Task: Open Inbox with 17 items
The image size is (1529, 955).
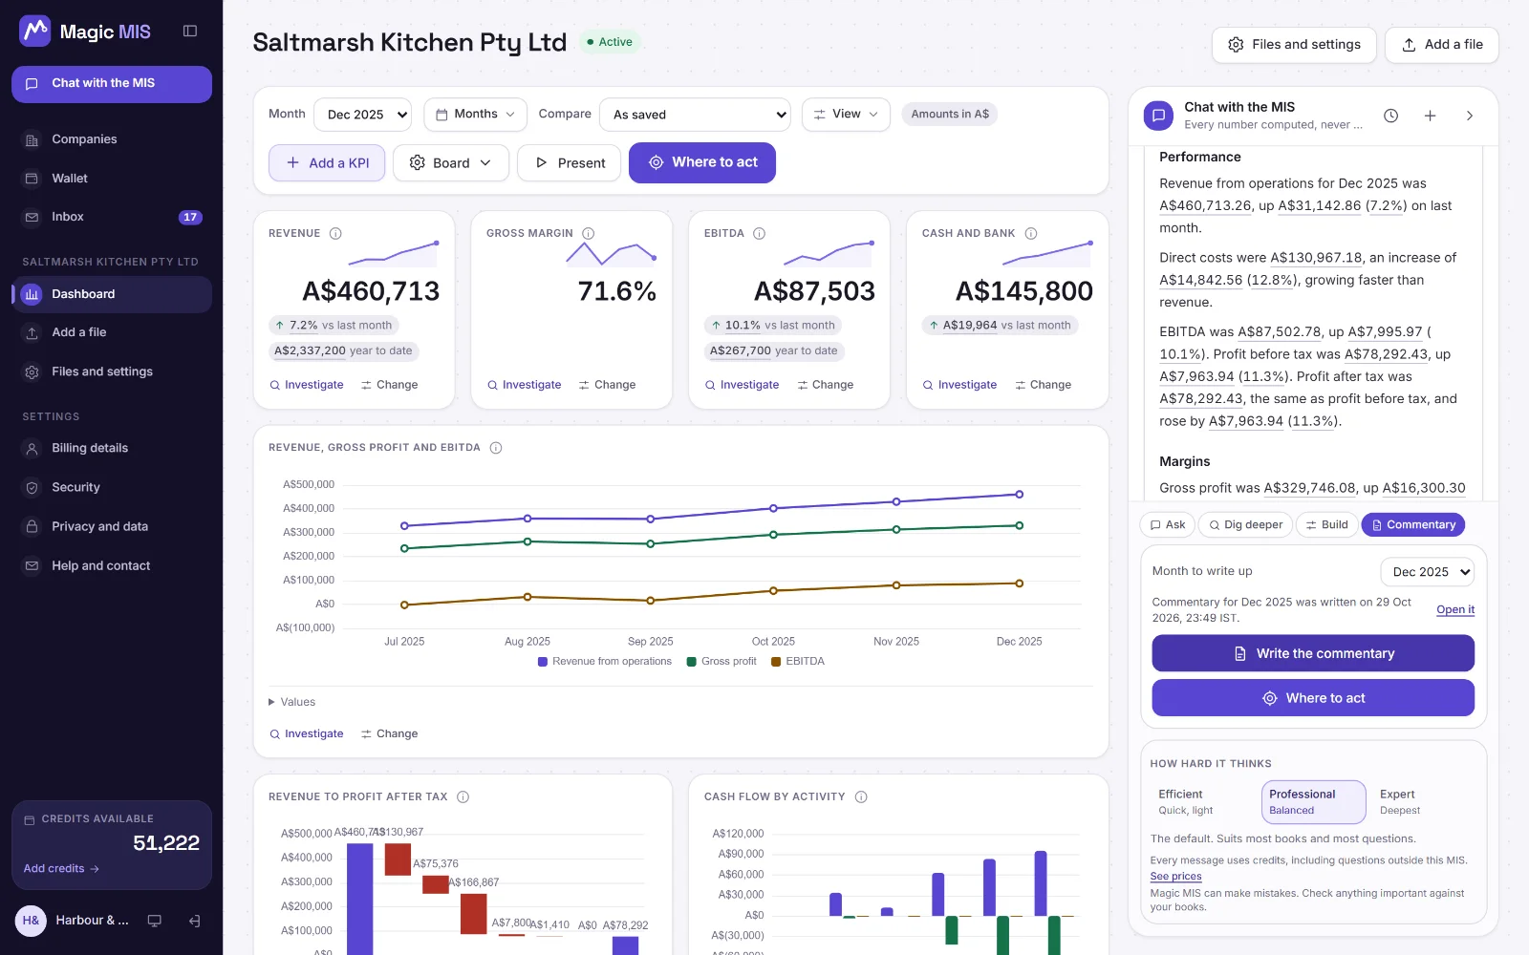Action: coord(112,217)
